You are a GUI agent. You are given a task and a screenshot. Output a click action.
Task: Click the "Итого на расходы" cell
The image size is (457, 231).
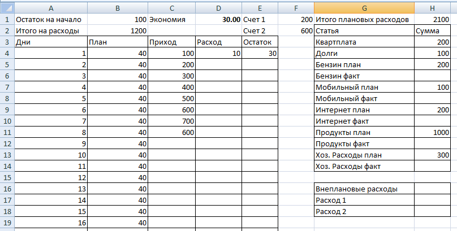[51, 30]
